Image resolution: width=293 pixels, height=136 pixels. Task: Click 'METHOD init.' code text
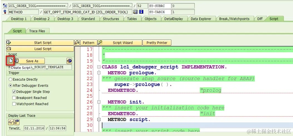click(126, 102)
